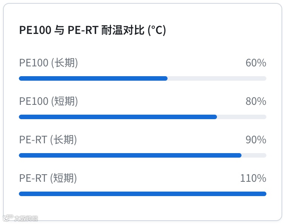Click the fully filled PE-RT (短期) bar

coord(143,194)
